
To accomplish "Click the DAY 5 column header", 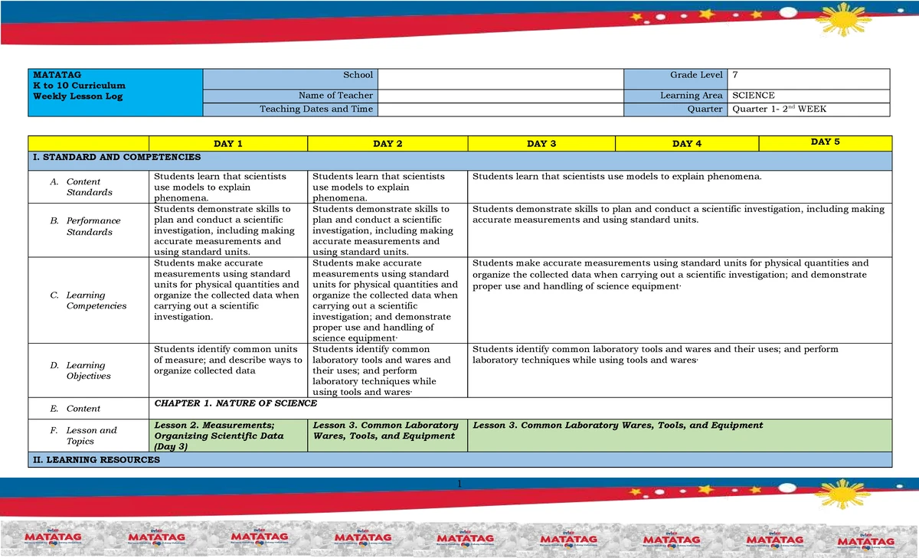I will tap(826, 143).
